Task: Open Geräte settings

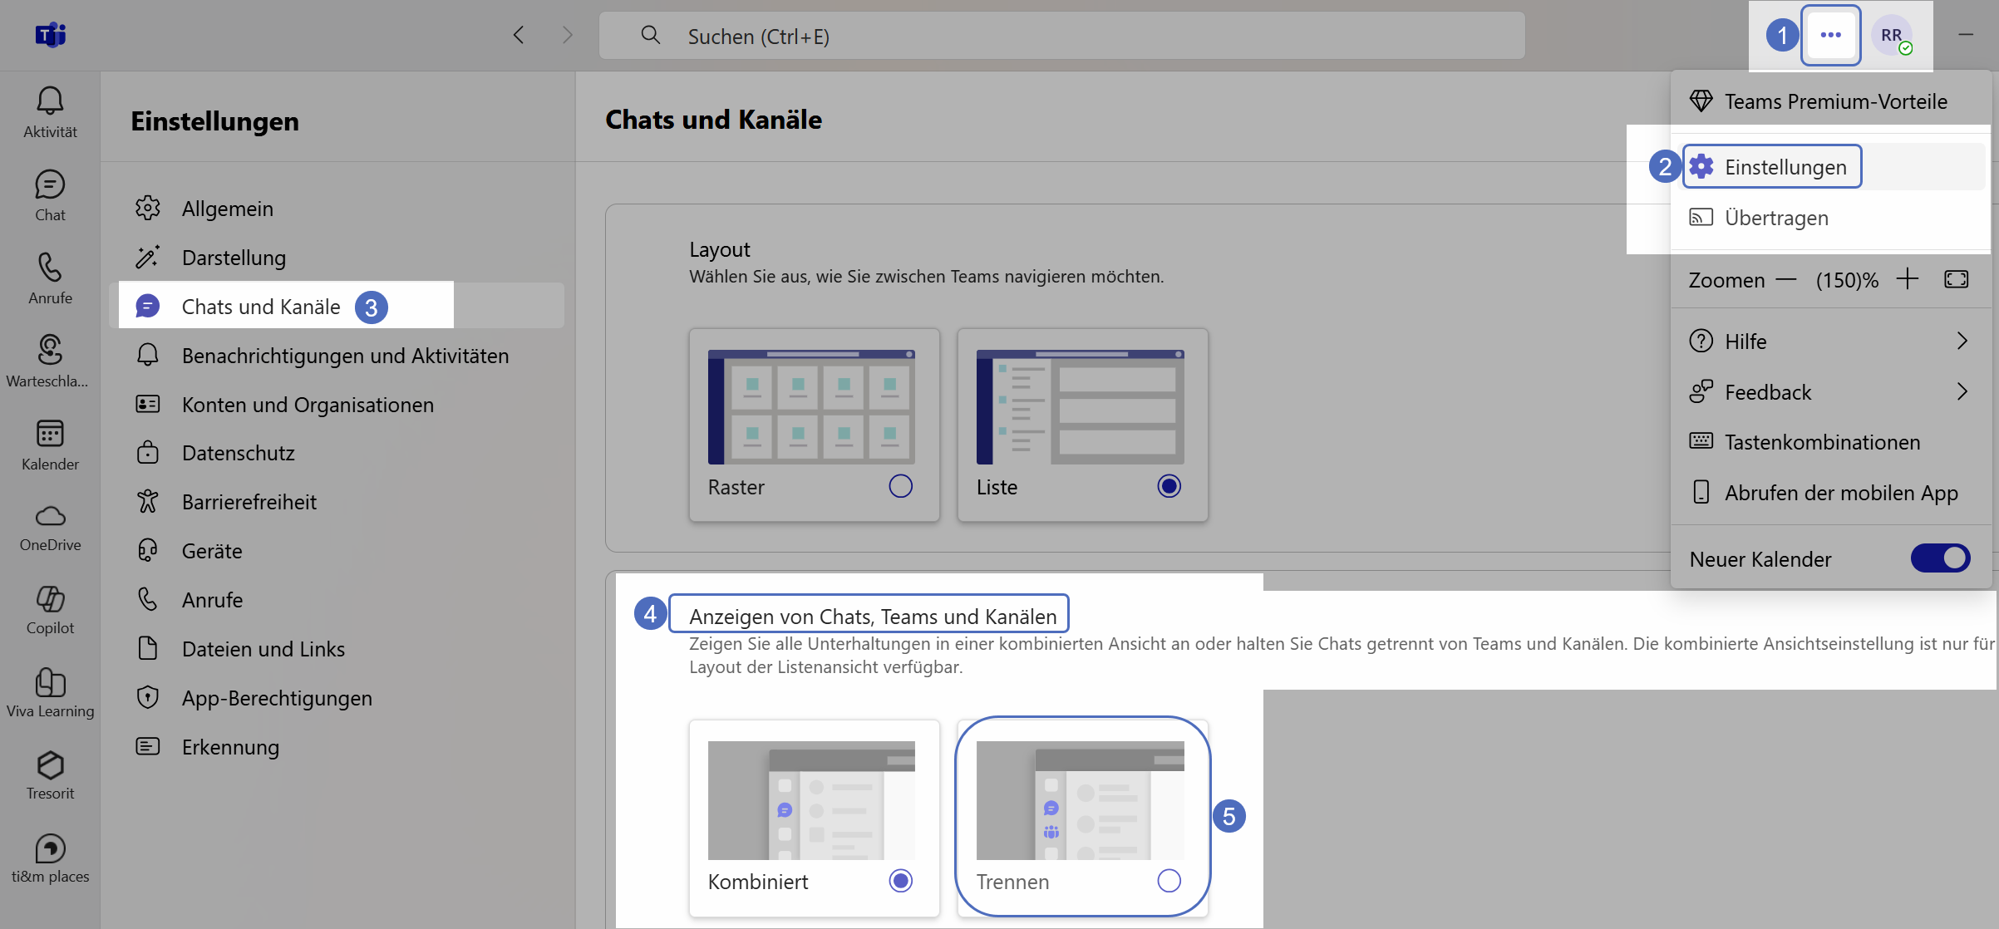Action: pos(337,551)
